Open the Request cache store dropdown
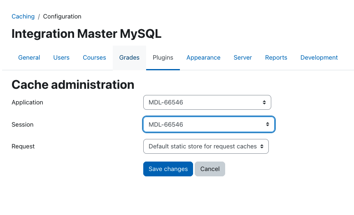Screen dimensions: 354x215 click(206, 146)
